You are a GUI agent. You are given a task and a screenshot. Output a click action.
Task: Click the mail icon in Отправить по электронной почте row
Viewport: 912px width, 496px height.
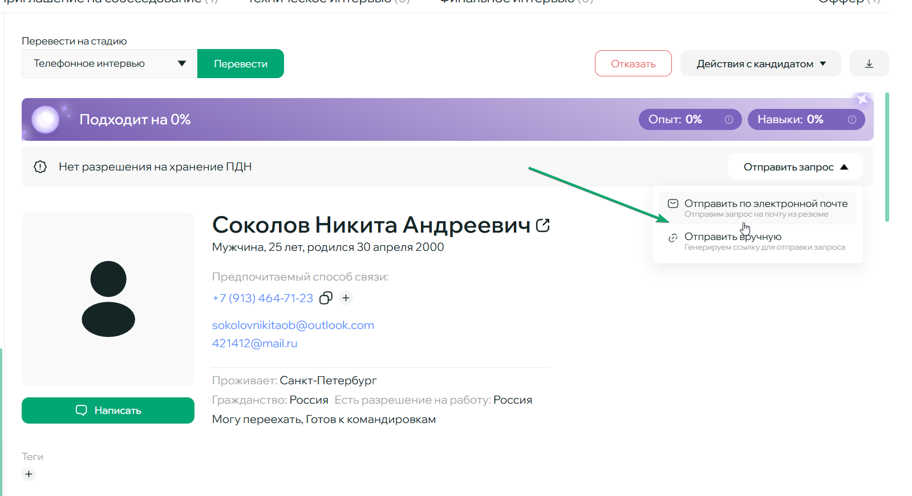tap(673, 204)
